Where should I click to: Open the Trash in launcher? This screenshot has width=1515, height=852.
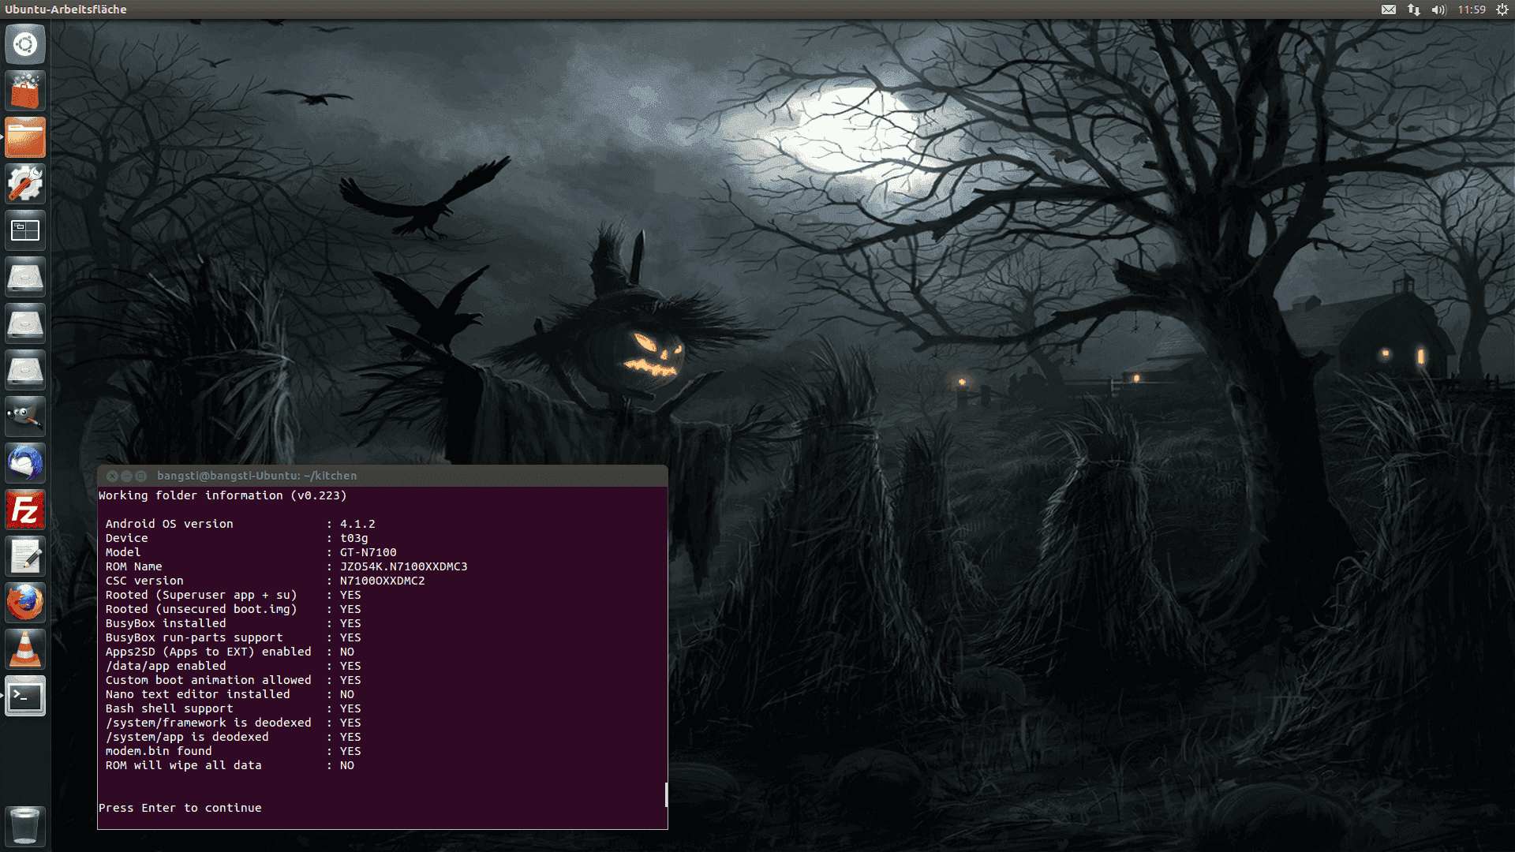click(x=25, y=826)
